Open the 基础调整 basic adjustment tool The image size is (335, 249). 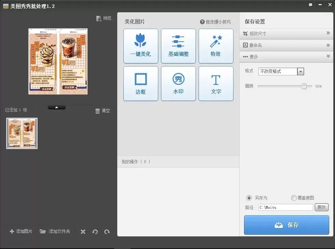click(x=178, y=46)
